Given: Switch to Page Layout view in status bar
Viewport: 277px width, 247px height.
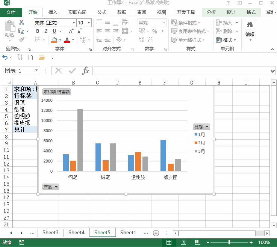Looking at the screenshot, I should [x=183, y=242].
